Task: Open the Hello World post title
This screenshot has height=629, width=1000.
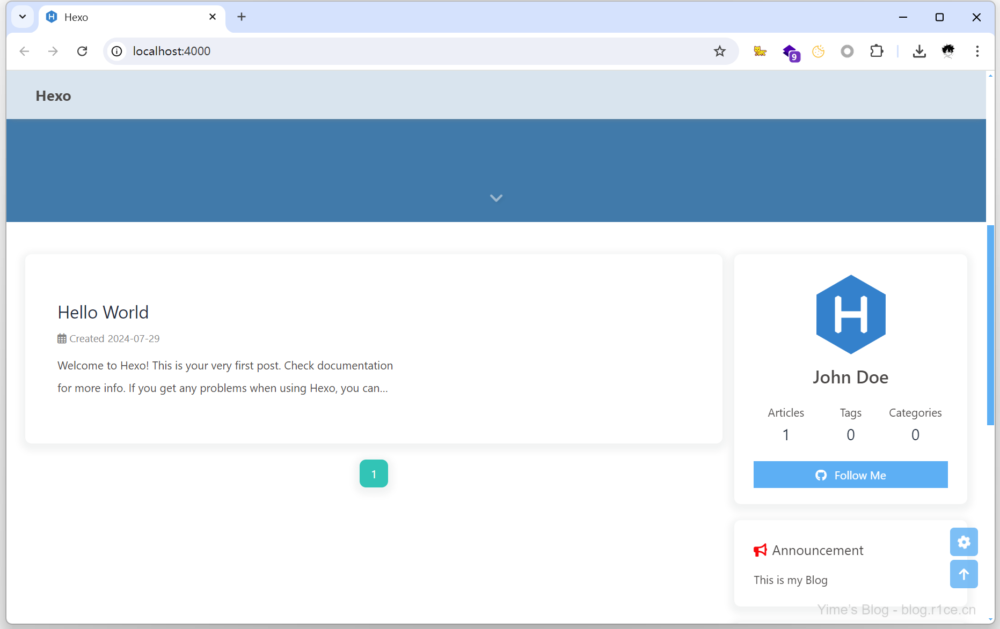Action: [103, 312]
